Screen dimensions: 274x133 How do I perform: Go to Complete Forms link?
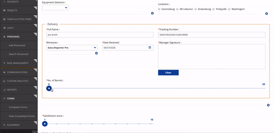tap(18, 107)
